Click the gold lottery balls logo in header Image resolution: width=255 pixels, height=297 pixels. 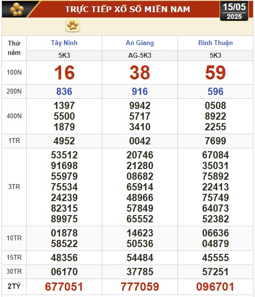coord(16,9)
